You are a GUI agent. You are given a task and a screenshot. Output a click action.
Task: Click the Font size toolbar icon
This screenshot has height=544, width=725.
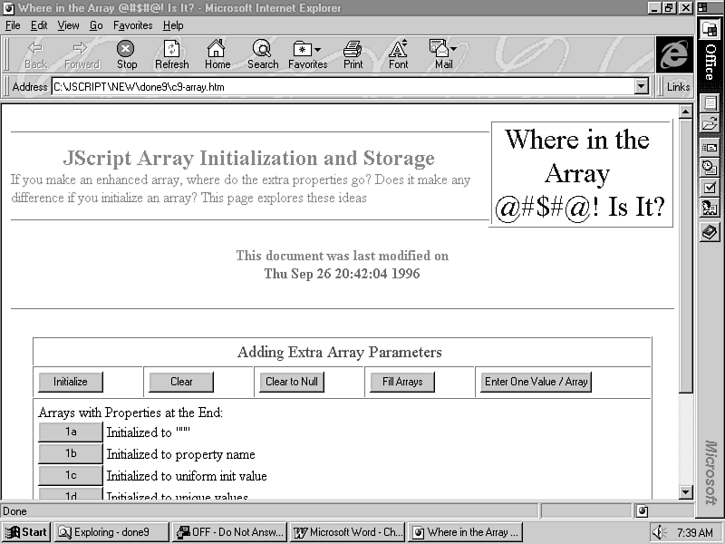click(398, 49)
